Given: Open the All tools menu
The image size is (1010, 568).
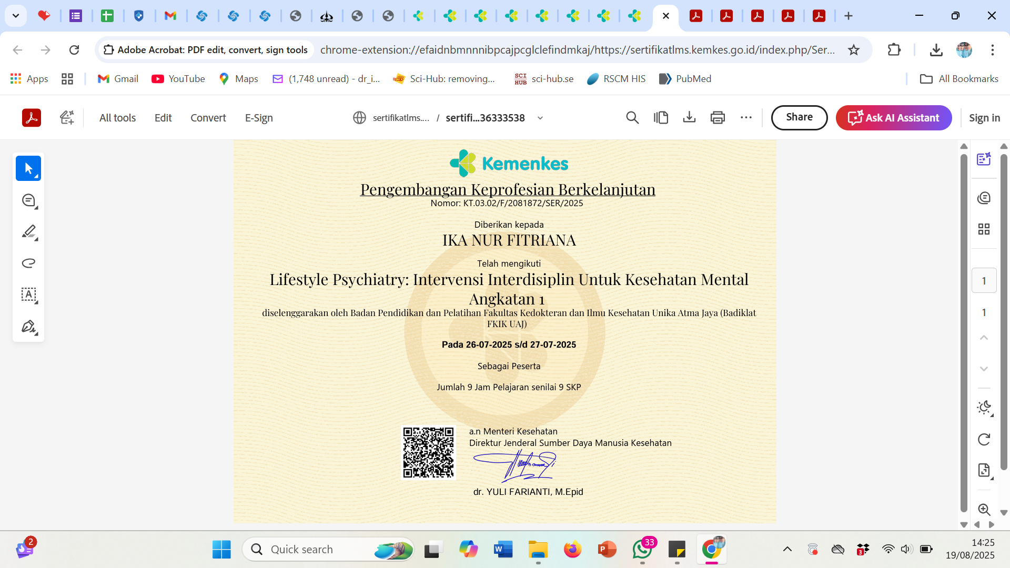Looking at the screenshot, I should click(117, 118).
